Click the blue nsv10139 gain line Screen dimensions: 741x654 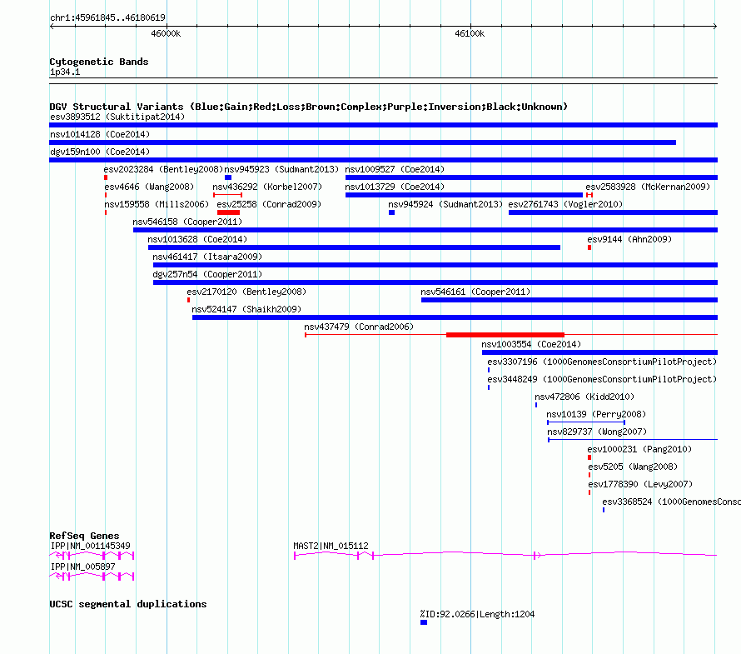tap(586, 422)
